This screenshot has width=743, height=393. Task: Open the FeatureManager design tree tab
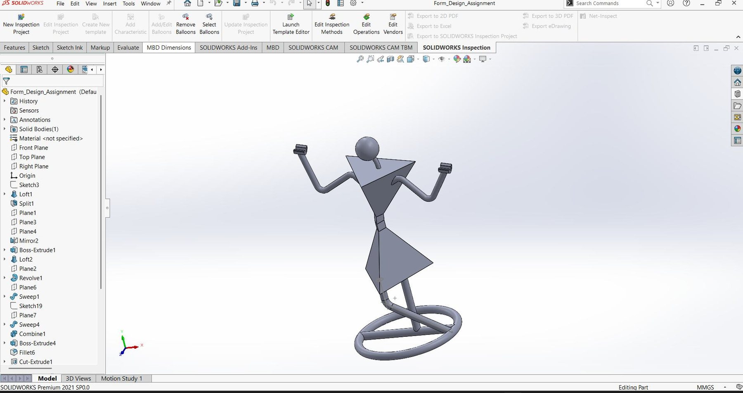8,69
